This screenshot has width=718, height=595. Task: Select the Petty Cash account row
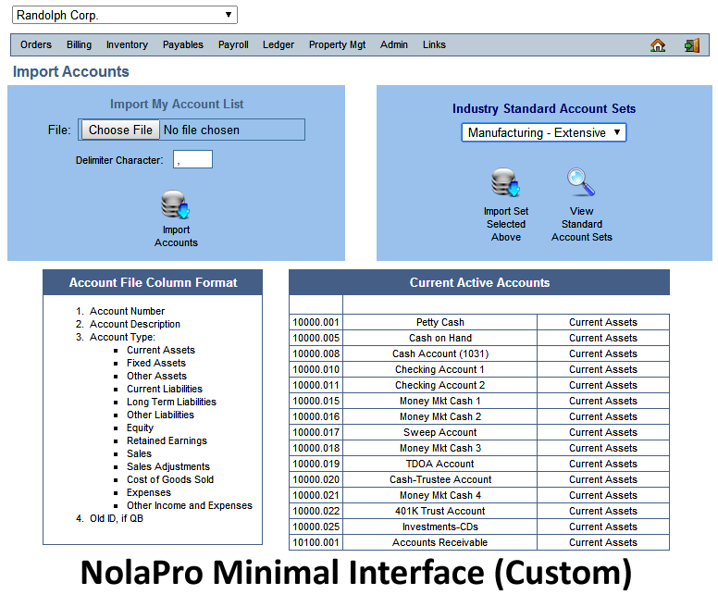pos(440,322)
